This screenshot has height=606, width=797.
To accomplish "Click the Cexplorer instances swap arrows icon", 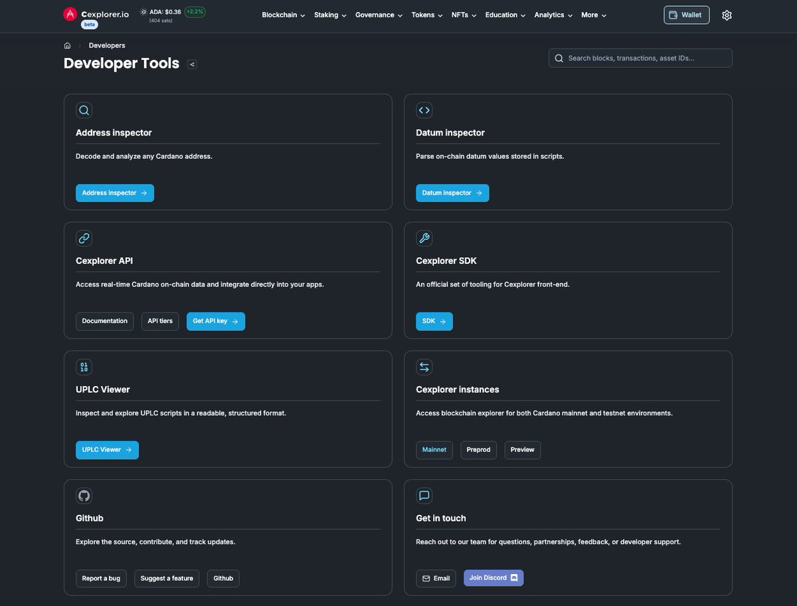I will [x=424, y=366].
